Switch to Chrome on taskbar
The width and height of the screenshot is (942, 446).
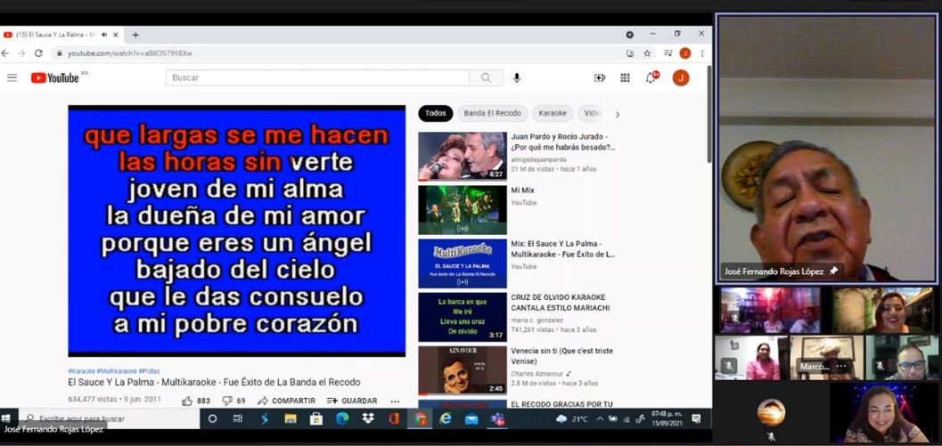420,419
